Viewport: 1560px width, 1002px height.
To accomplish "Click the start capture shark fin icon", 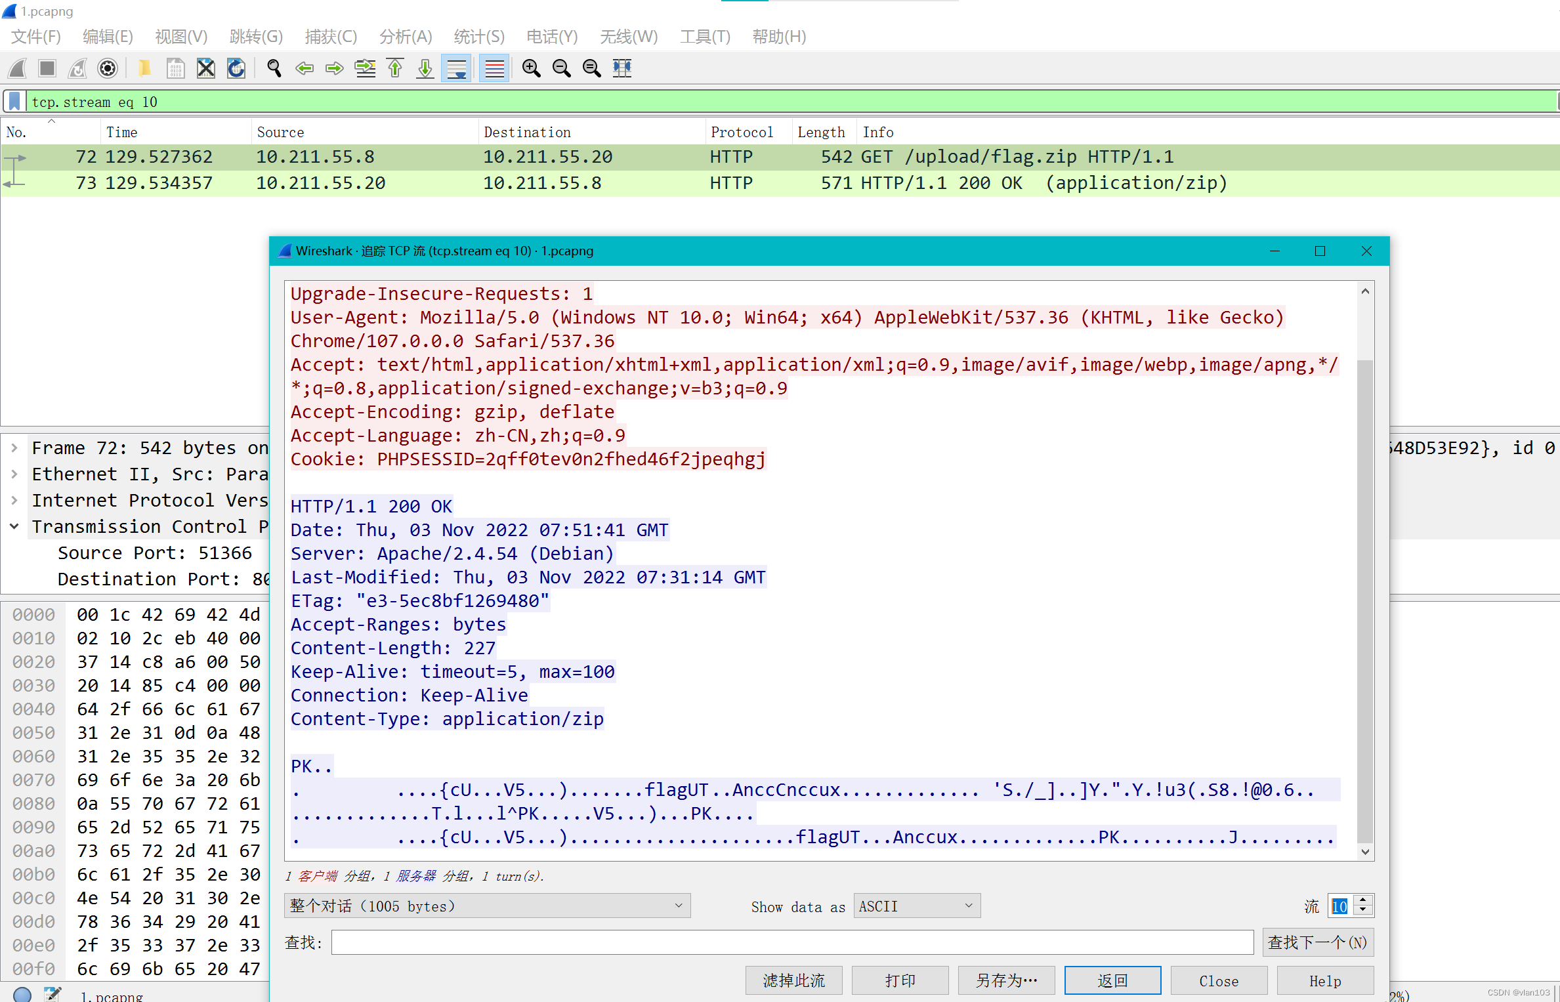I will [18, 68].
